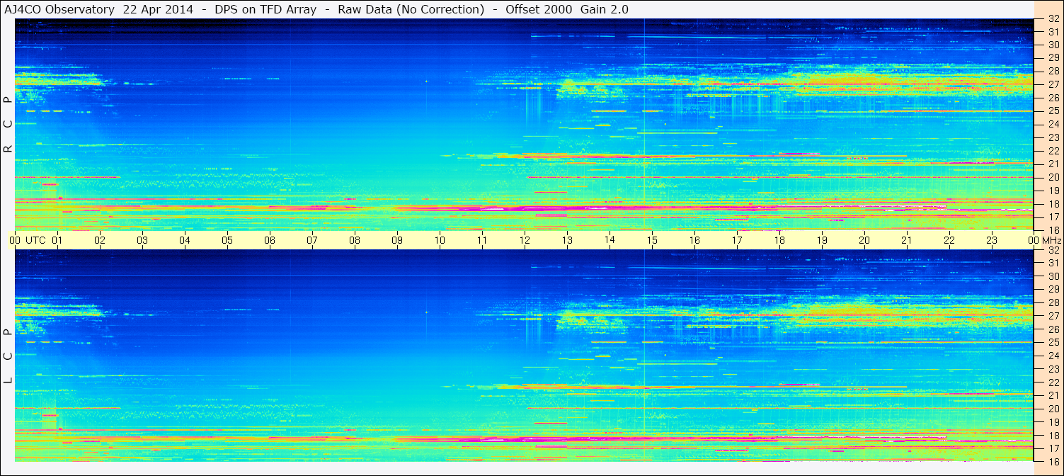Click the LCP vertical panel label
Image resolution: width=1064 pixels, height=476 pixels.
pyautogui.click(x=8, y=356)
